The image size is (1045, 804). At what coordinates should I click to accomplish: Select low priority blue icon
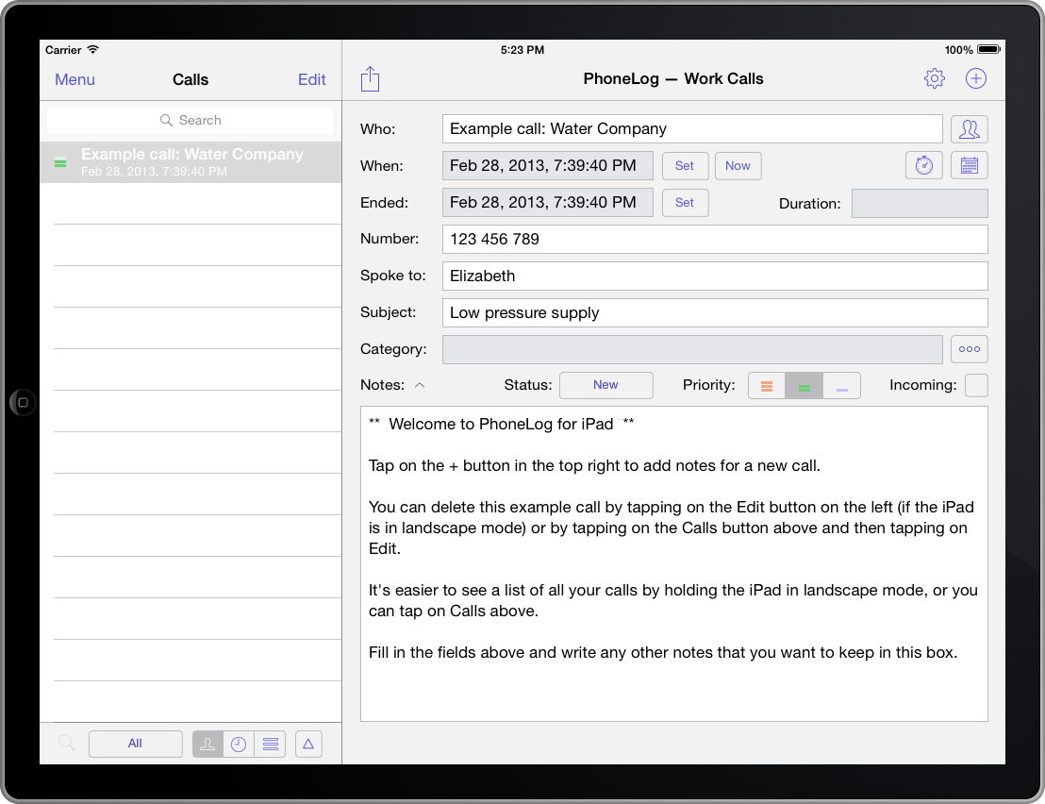[x=841, y=386]
